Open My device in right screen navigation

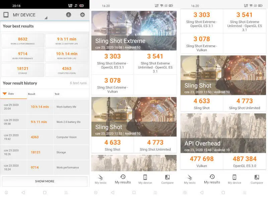pos(234,179)
